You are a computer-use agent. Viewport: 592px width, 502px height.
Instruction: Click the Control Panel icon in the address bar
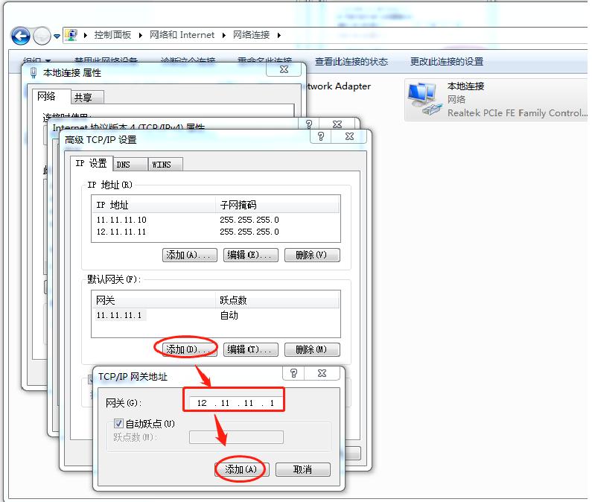click(x=71, y=35)
